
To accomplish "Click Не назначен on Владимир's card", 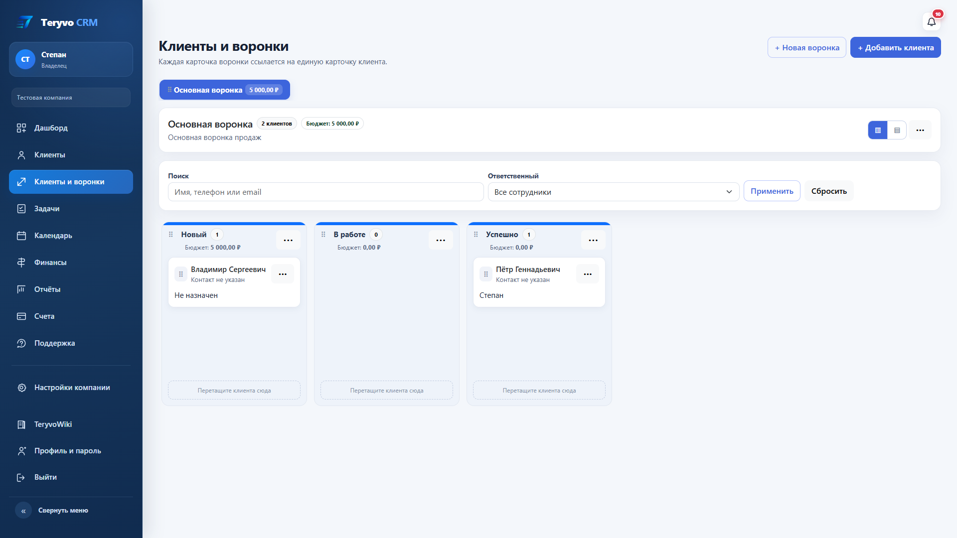I will point(196,295).
